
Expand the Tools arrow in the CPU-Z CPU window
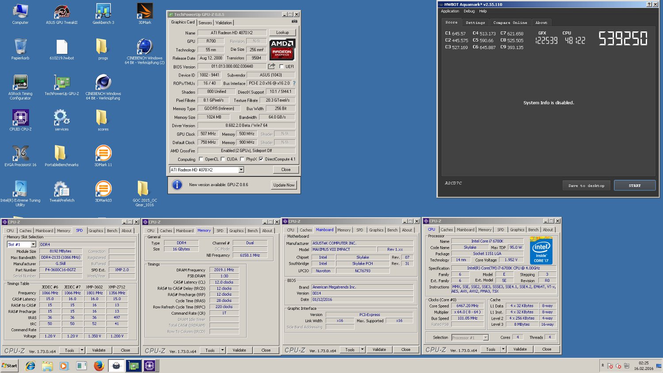click(x=503, y=349)
